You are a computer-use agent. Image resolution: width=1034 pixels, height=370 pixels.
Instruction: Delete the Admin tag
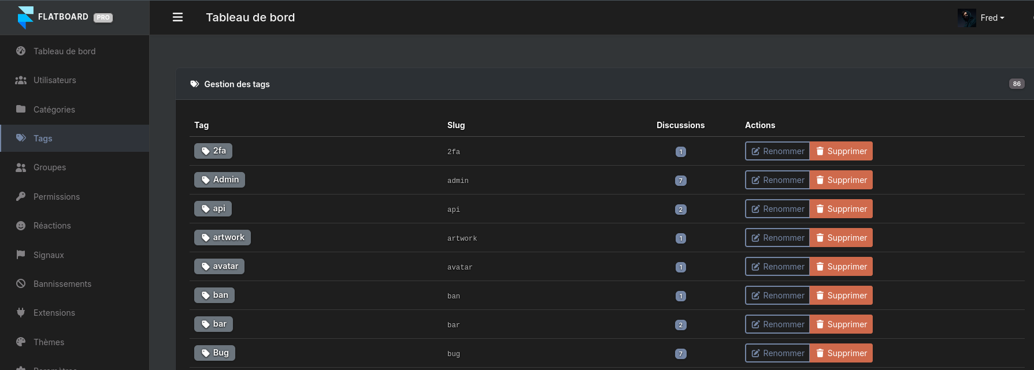pyautogui.click(x=841, y=180)
